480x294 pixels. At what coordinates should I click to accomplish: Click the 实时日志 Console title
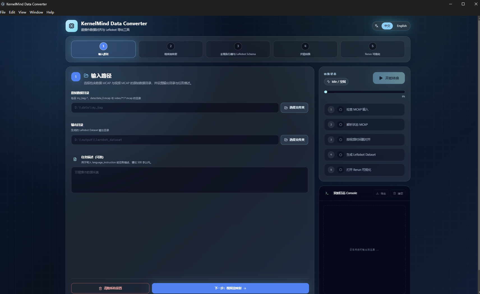pos(345,193)
